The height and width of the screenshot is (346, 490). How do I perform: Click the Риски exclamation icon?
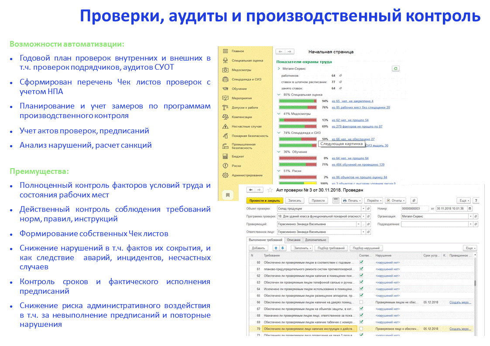pos(225,166)
